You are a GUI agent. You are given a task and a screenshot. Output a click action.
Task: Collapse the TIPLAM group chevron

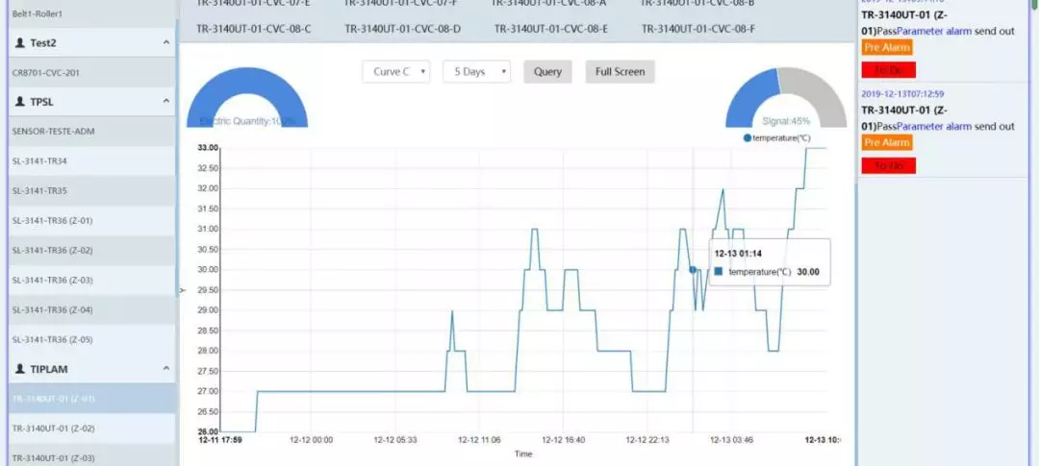165,369
